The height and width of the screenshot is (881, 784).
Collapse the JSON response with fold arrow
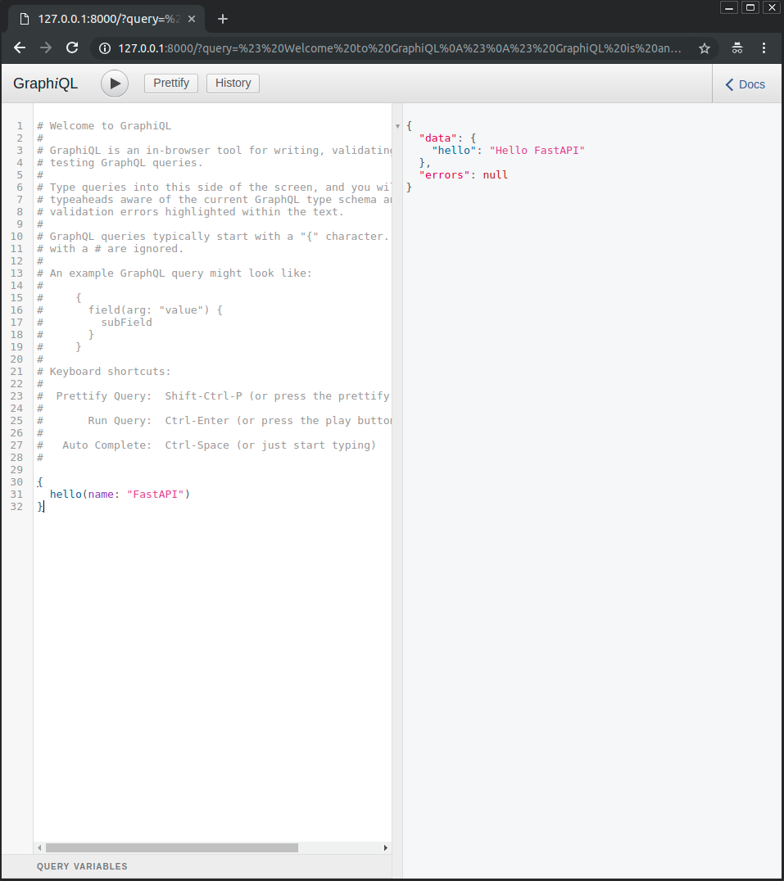coord(398,126)
